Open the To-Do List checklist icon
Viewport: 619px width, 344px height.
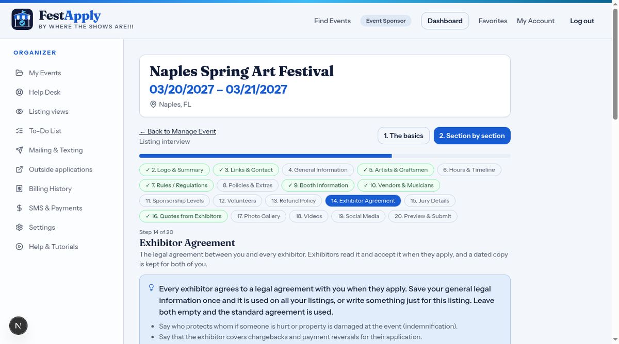19,131
